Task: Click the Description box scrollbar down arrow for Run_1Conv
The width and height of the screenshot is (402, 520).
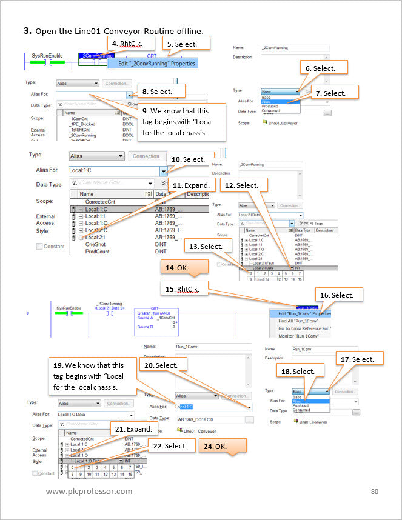Action: [248, 385]
